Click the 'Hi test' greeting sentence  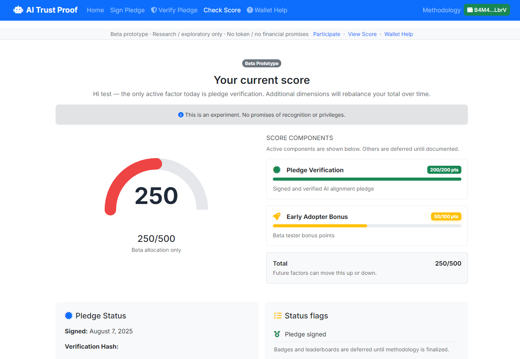(x=262, y=94)
